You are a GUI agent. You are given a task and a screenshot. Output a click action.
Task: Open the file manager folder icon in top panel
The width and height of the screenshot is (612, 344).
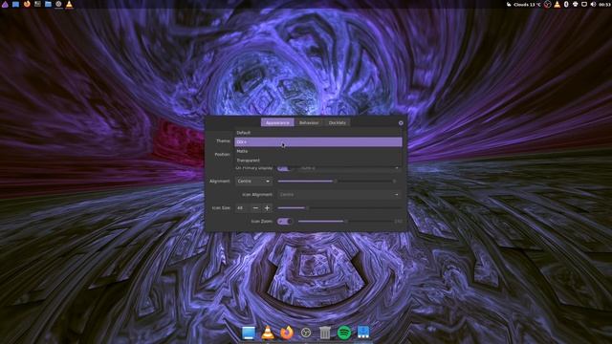point(48,4)
